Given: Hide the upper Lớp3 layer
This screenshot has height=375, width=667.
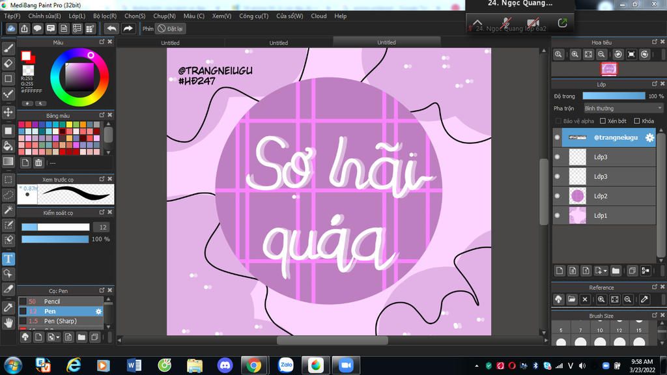Looking at the screenshot, I should coord(558,157).
